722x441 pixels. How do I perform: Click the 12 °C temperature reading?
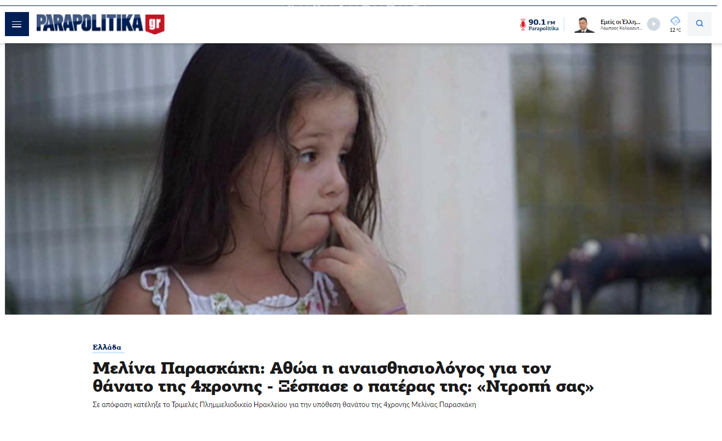click(676, 30)
